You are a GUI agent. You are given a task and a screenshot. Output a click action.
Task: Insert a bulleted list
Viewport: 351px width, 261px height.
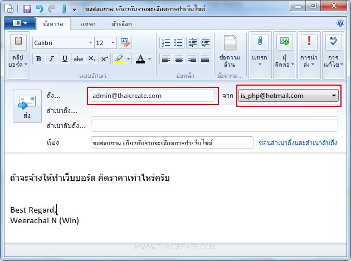pos(178,43)
